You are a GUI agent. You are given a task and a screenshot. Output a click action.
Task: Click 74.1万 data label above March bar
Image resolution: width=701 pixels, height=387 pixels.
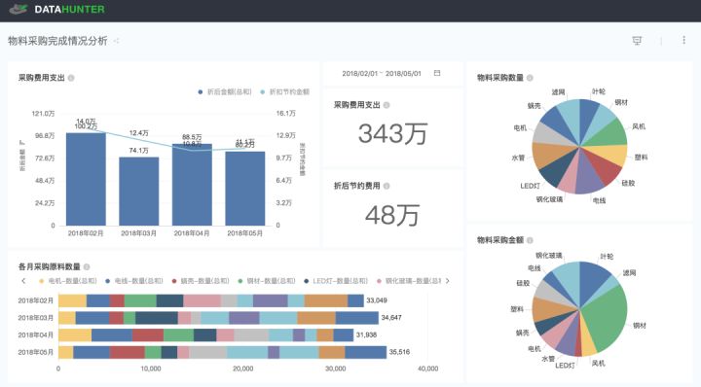click(138, 151)
